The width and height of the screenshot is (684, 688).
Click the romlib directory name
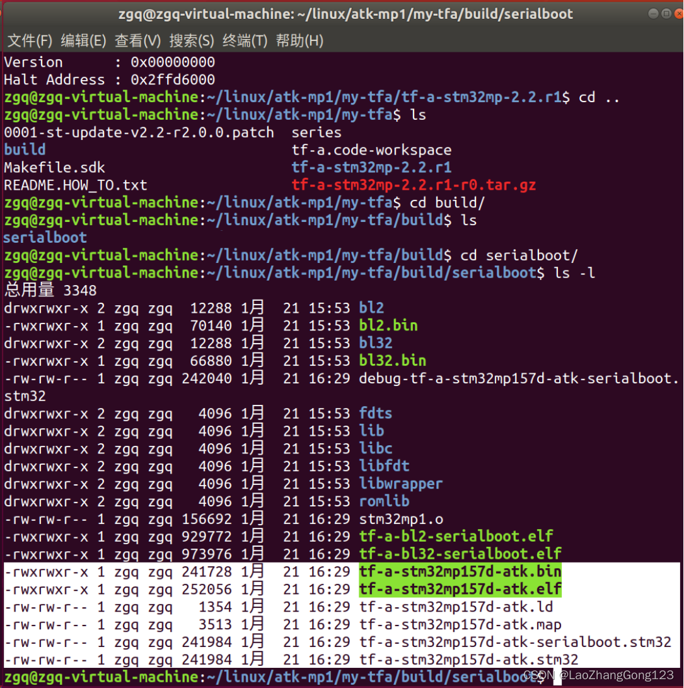(383, 501)
